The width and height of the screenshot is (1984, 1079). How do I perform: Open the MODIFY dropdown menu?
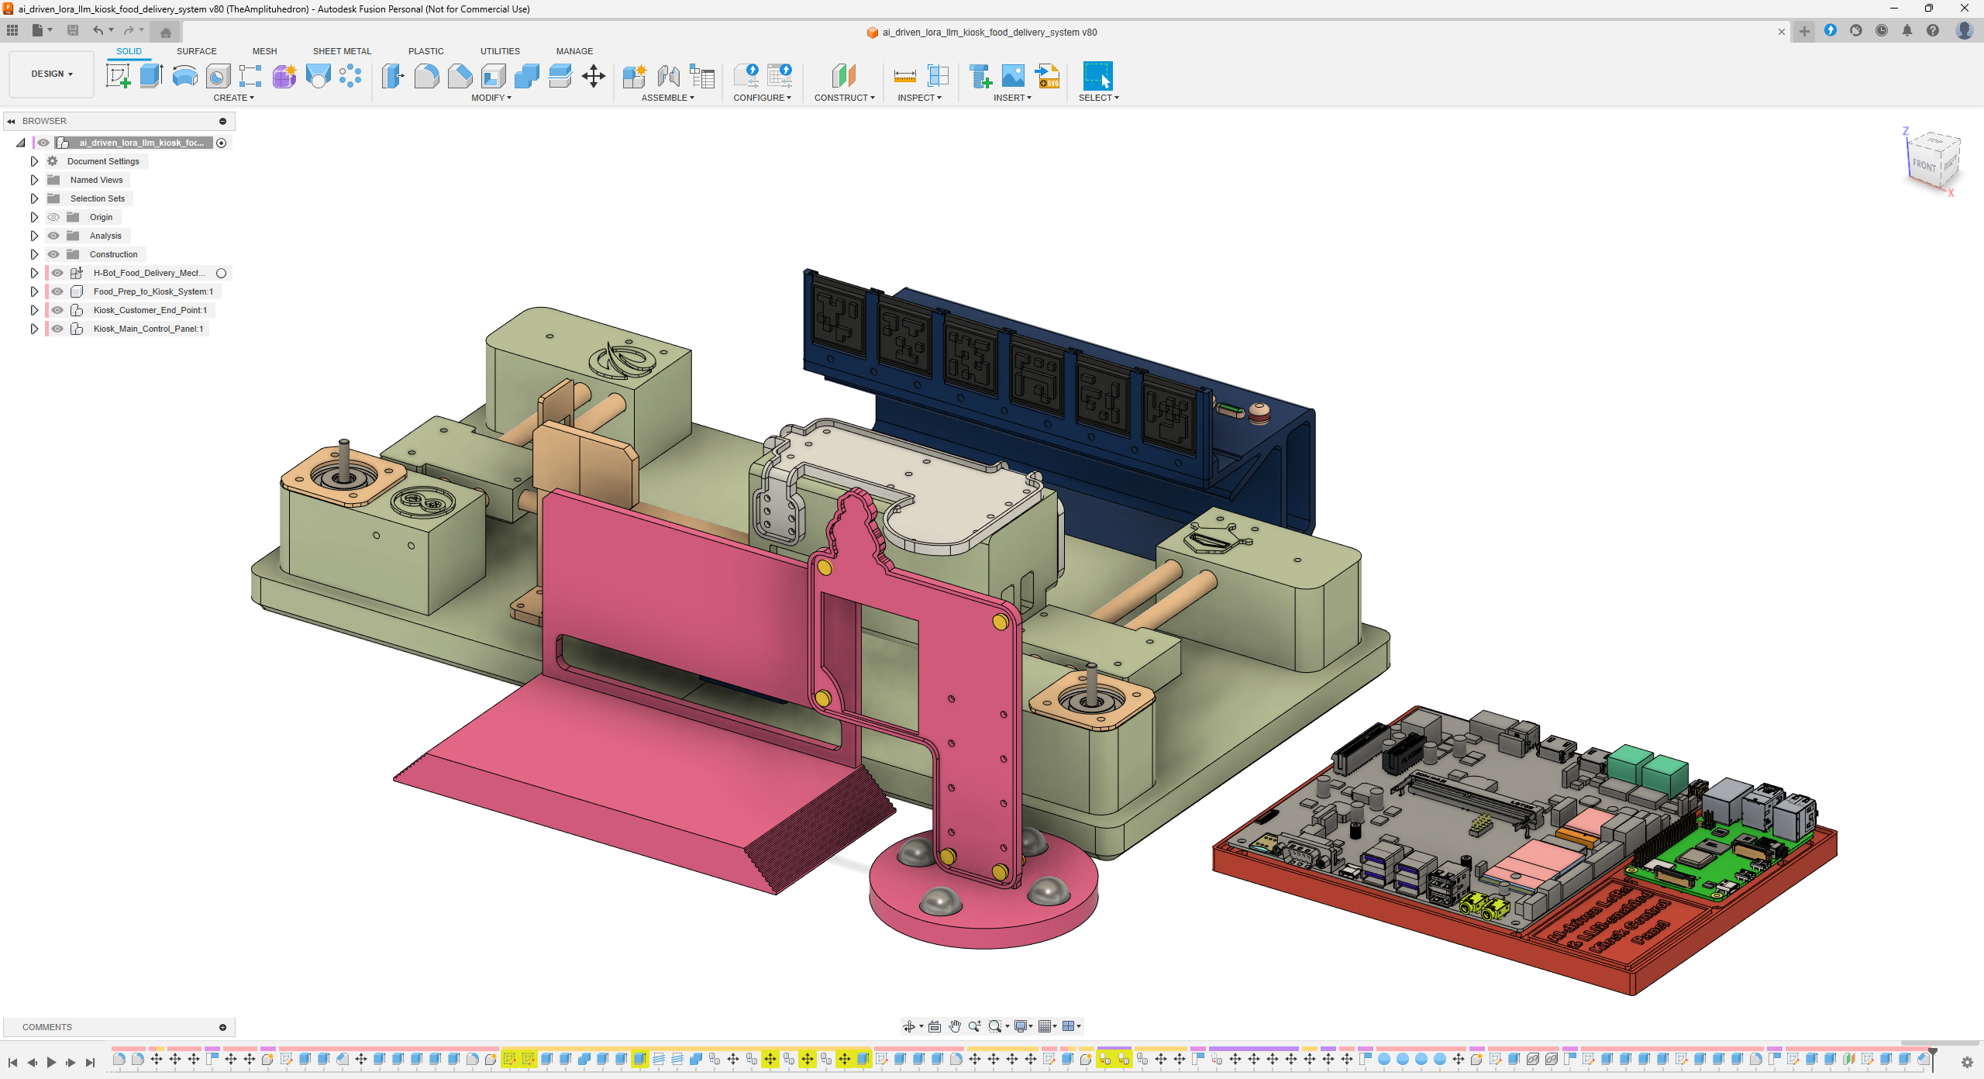click(x=491, y=98)
